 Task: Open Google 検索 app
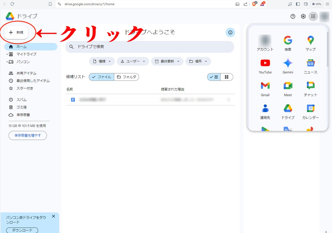pos(288,43)
